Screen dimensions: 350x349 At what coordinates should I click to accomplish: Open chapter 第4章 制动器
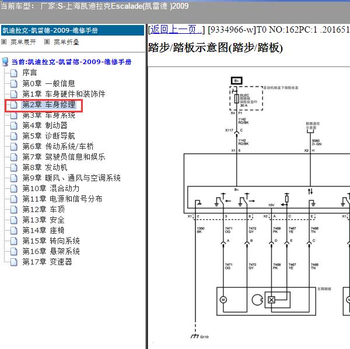click(45, 126)
